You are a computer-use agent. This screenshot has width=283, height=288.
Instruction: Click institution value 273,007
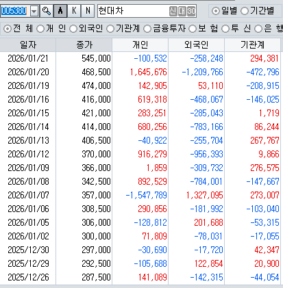[264, 196]
